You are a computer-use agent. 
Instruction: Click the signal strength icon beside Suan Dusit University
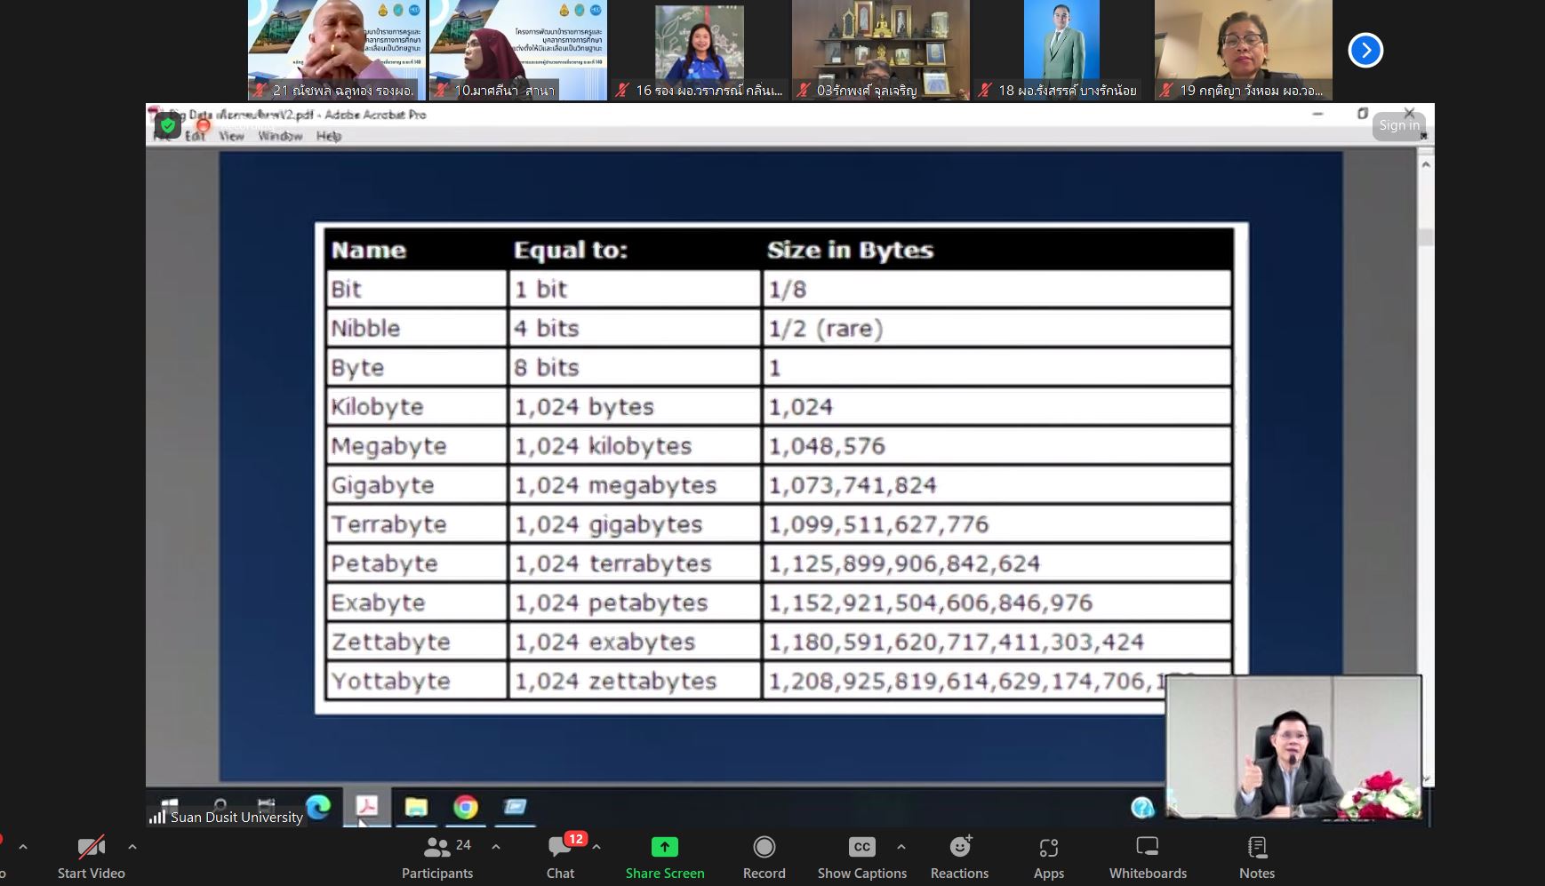tap(157, 817)
